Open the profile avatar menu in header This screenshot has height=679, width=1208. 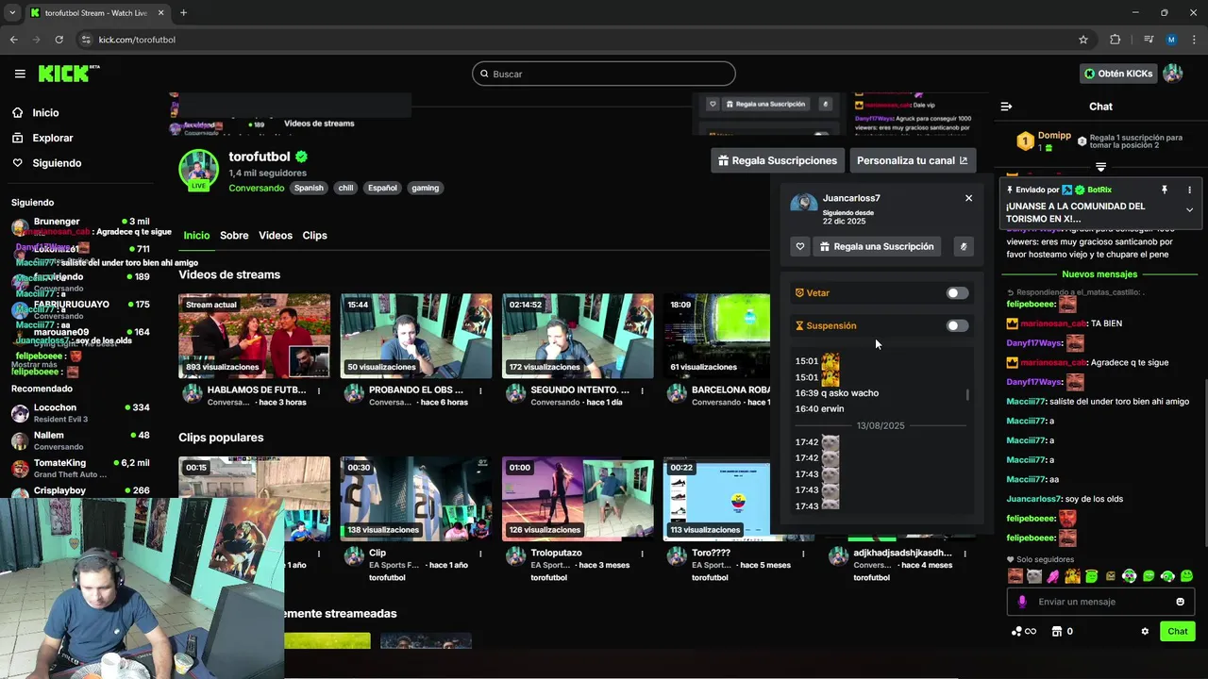1173,74
